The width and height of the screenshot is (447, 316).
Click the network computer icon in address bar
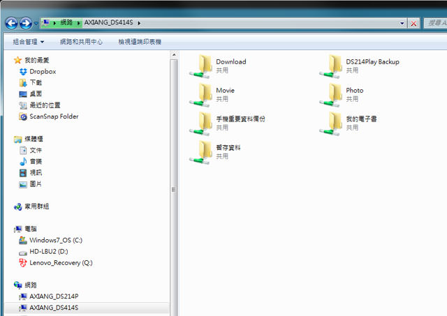coord(45,22)
